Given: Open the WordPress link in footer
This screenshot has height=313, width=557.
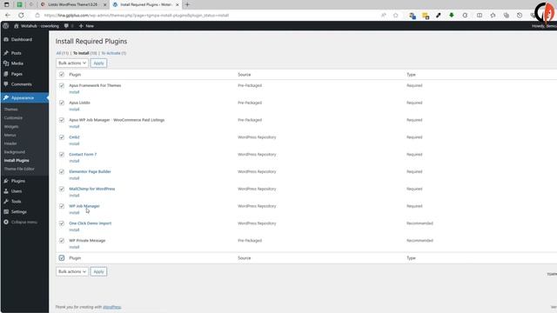Looking at the screenshot, I should (x=112, y=307).
